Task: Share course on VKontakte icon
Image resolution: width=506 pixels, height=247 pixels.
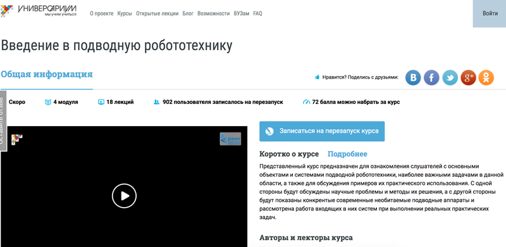Action: click(413, 78)
